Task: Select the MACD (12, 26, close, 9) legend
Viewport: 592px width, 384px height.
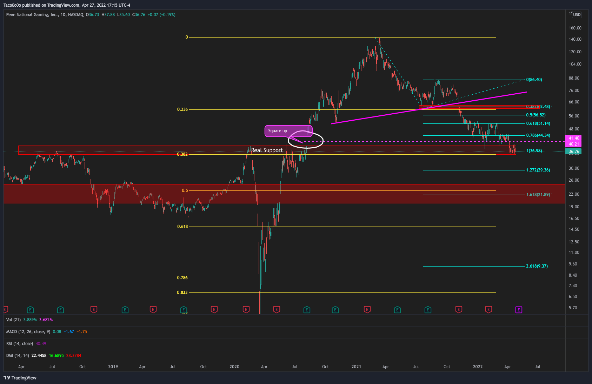Action: click(x=28, y=332)
